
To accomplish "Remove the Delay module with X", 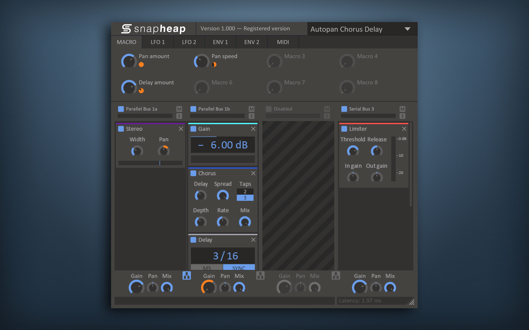I will 253,240.
